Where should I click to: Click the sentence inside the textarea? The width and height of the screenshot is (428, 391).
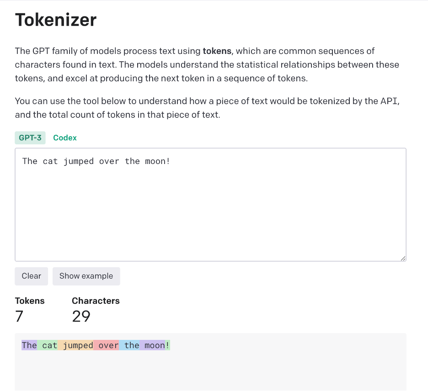95,161
